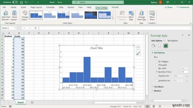Click the Sydney account avatar
Image resolution: width=193 pixels, height=108 pixels.
(x=160, y=2)
